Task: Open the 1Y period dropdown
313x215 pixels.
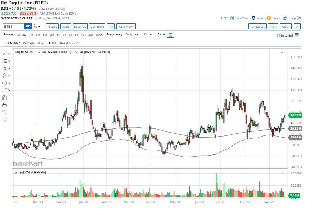Action: coord(148,35)
